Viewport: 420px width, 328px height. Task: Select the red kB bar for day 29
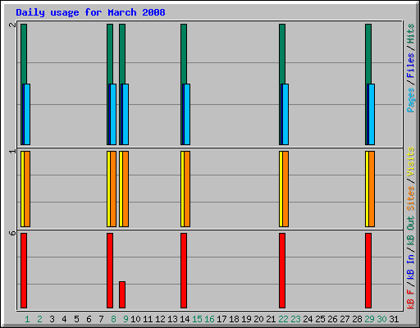pos(368,271)
